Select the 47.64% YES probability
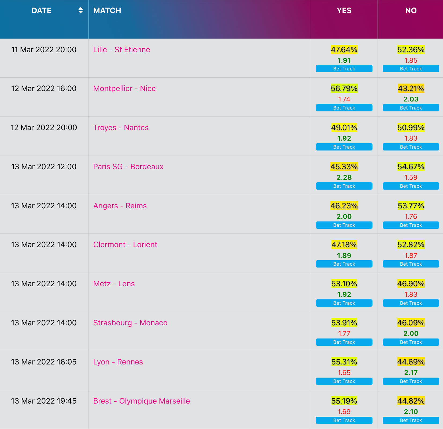 click(x=344, y=50)
